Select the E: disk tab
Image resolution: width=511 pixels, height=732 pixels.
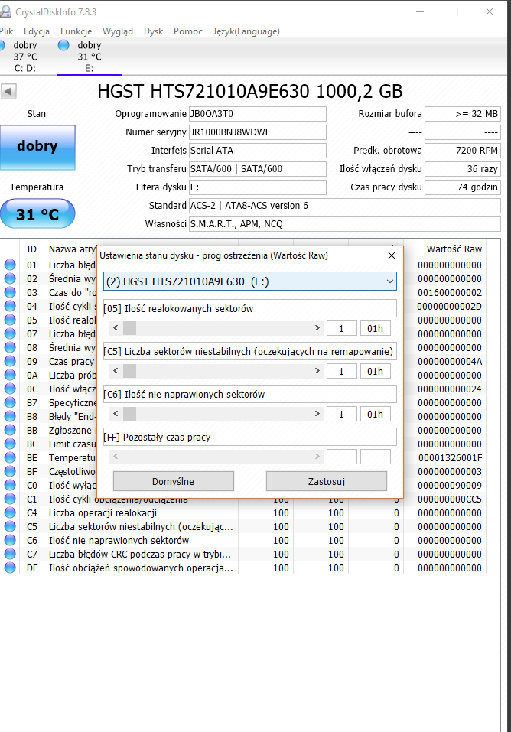[90, 57]
